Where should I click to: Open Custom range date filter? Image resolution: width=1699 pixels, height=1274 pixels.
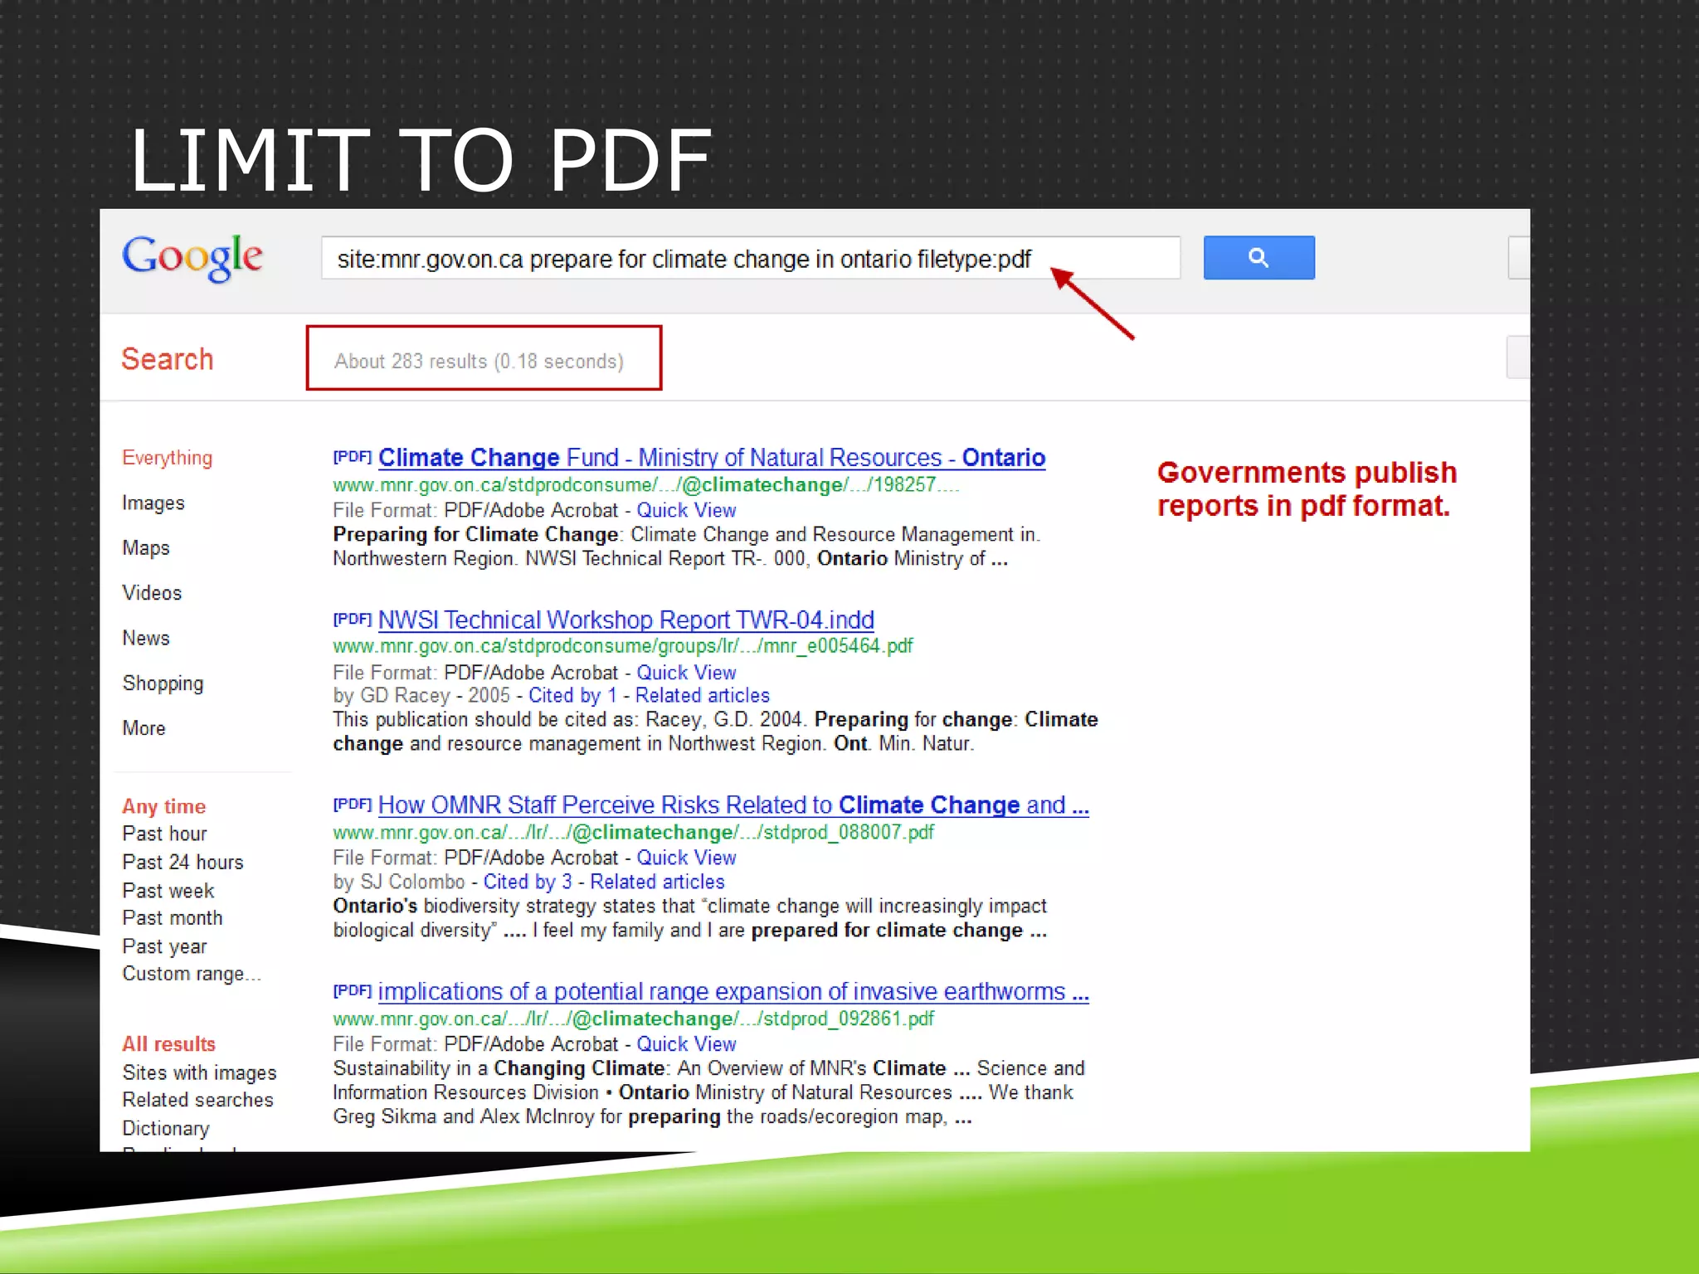click(192, 974)
